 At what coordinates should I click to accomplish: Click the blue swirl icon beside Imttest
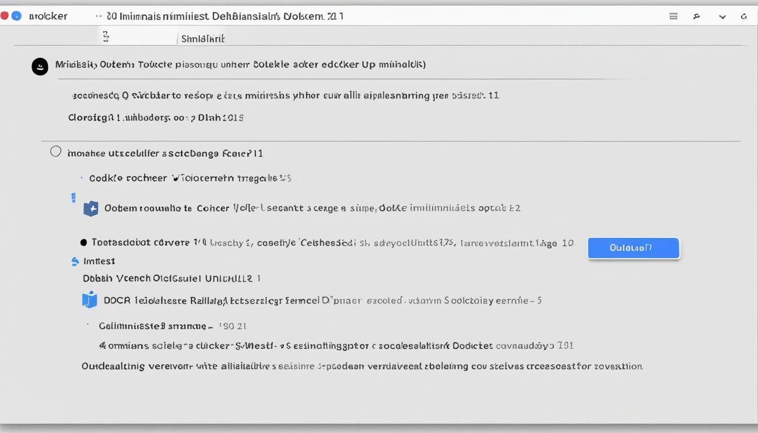coord(75,262)
